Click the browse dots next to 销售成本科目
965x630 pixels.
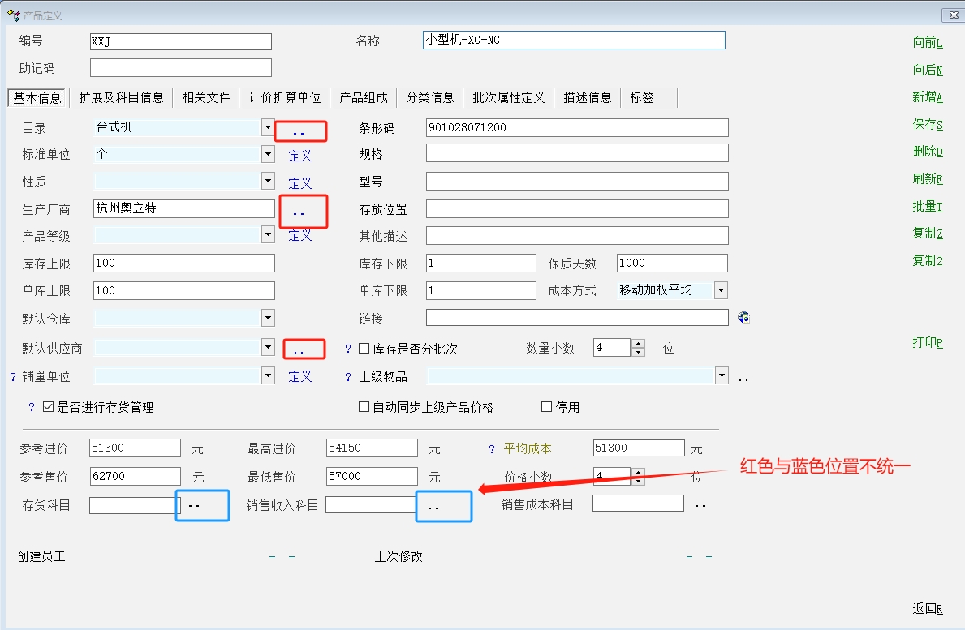point(700,506)
